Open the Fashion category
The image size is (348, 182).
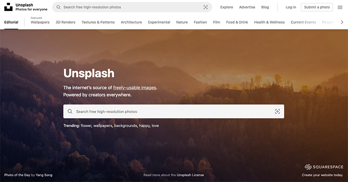click(200, 22)
